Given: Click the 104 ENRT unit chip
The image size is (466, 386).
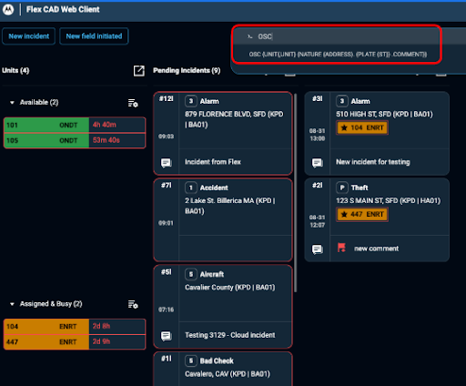Looking at the screenshot, I should [x=362, y=127].
